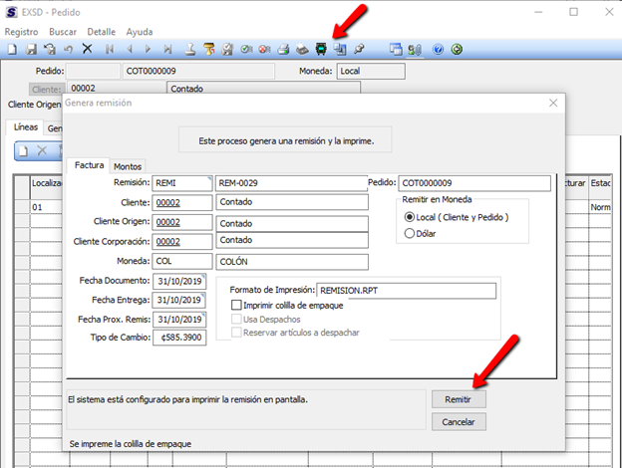Click the printer icon in toolbar

pyautogui.click(x=283, y=49)
